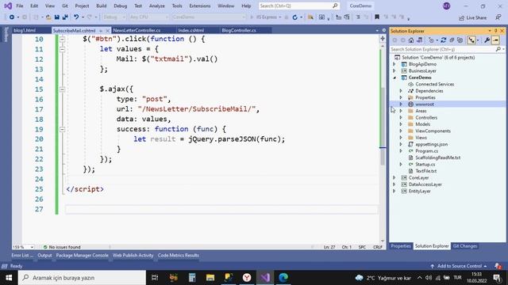Expand the Controllers folder

(401, 118)
